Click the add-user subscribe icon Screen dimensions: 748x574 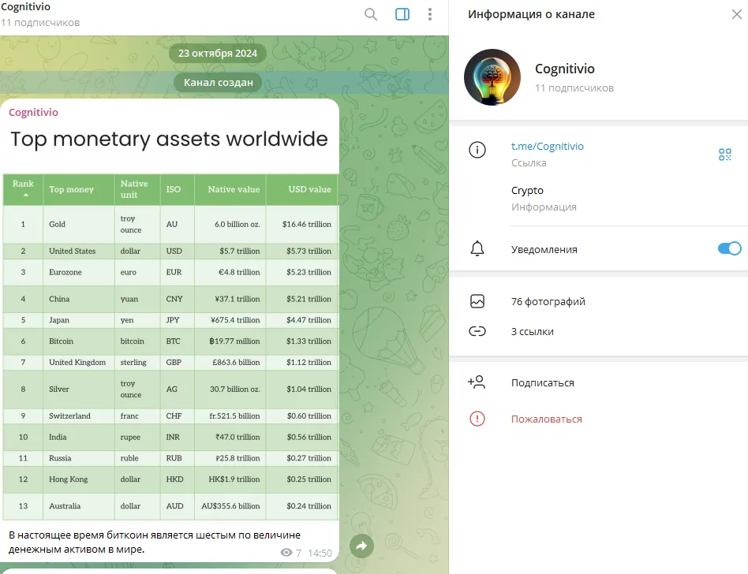point(477,382)
